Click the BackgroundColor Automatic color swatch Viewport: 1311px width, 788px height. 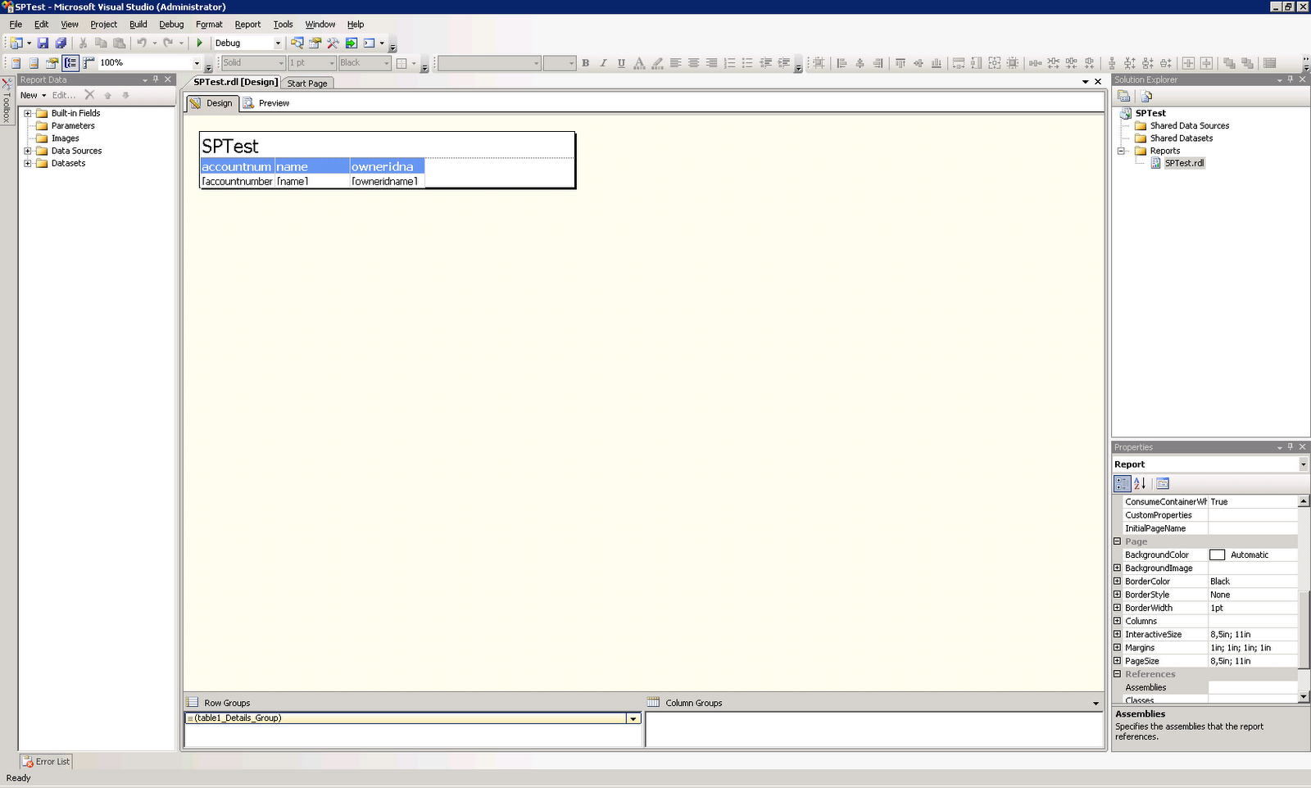[1218, 555]
